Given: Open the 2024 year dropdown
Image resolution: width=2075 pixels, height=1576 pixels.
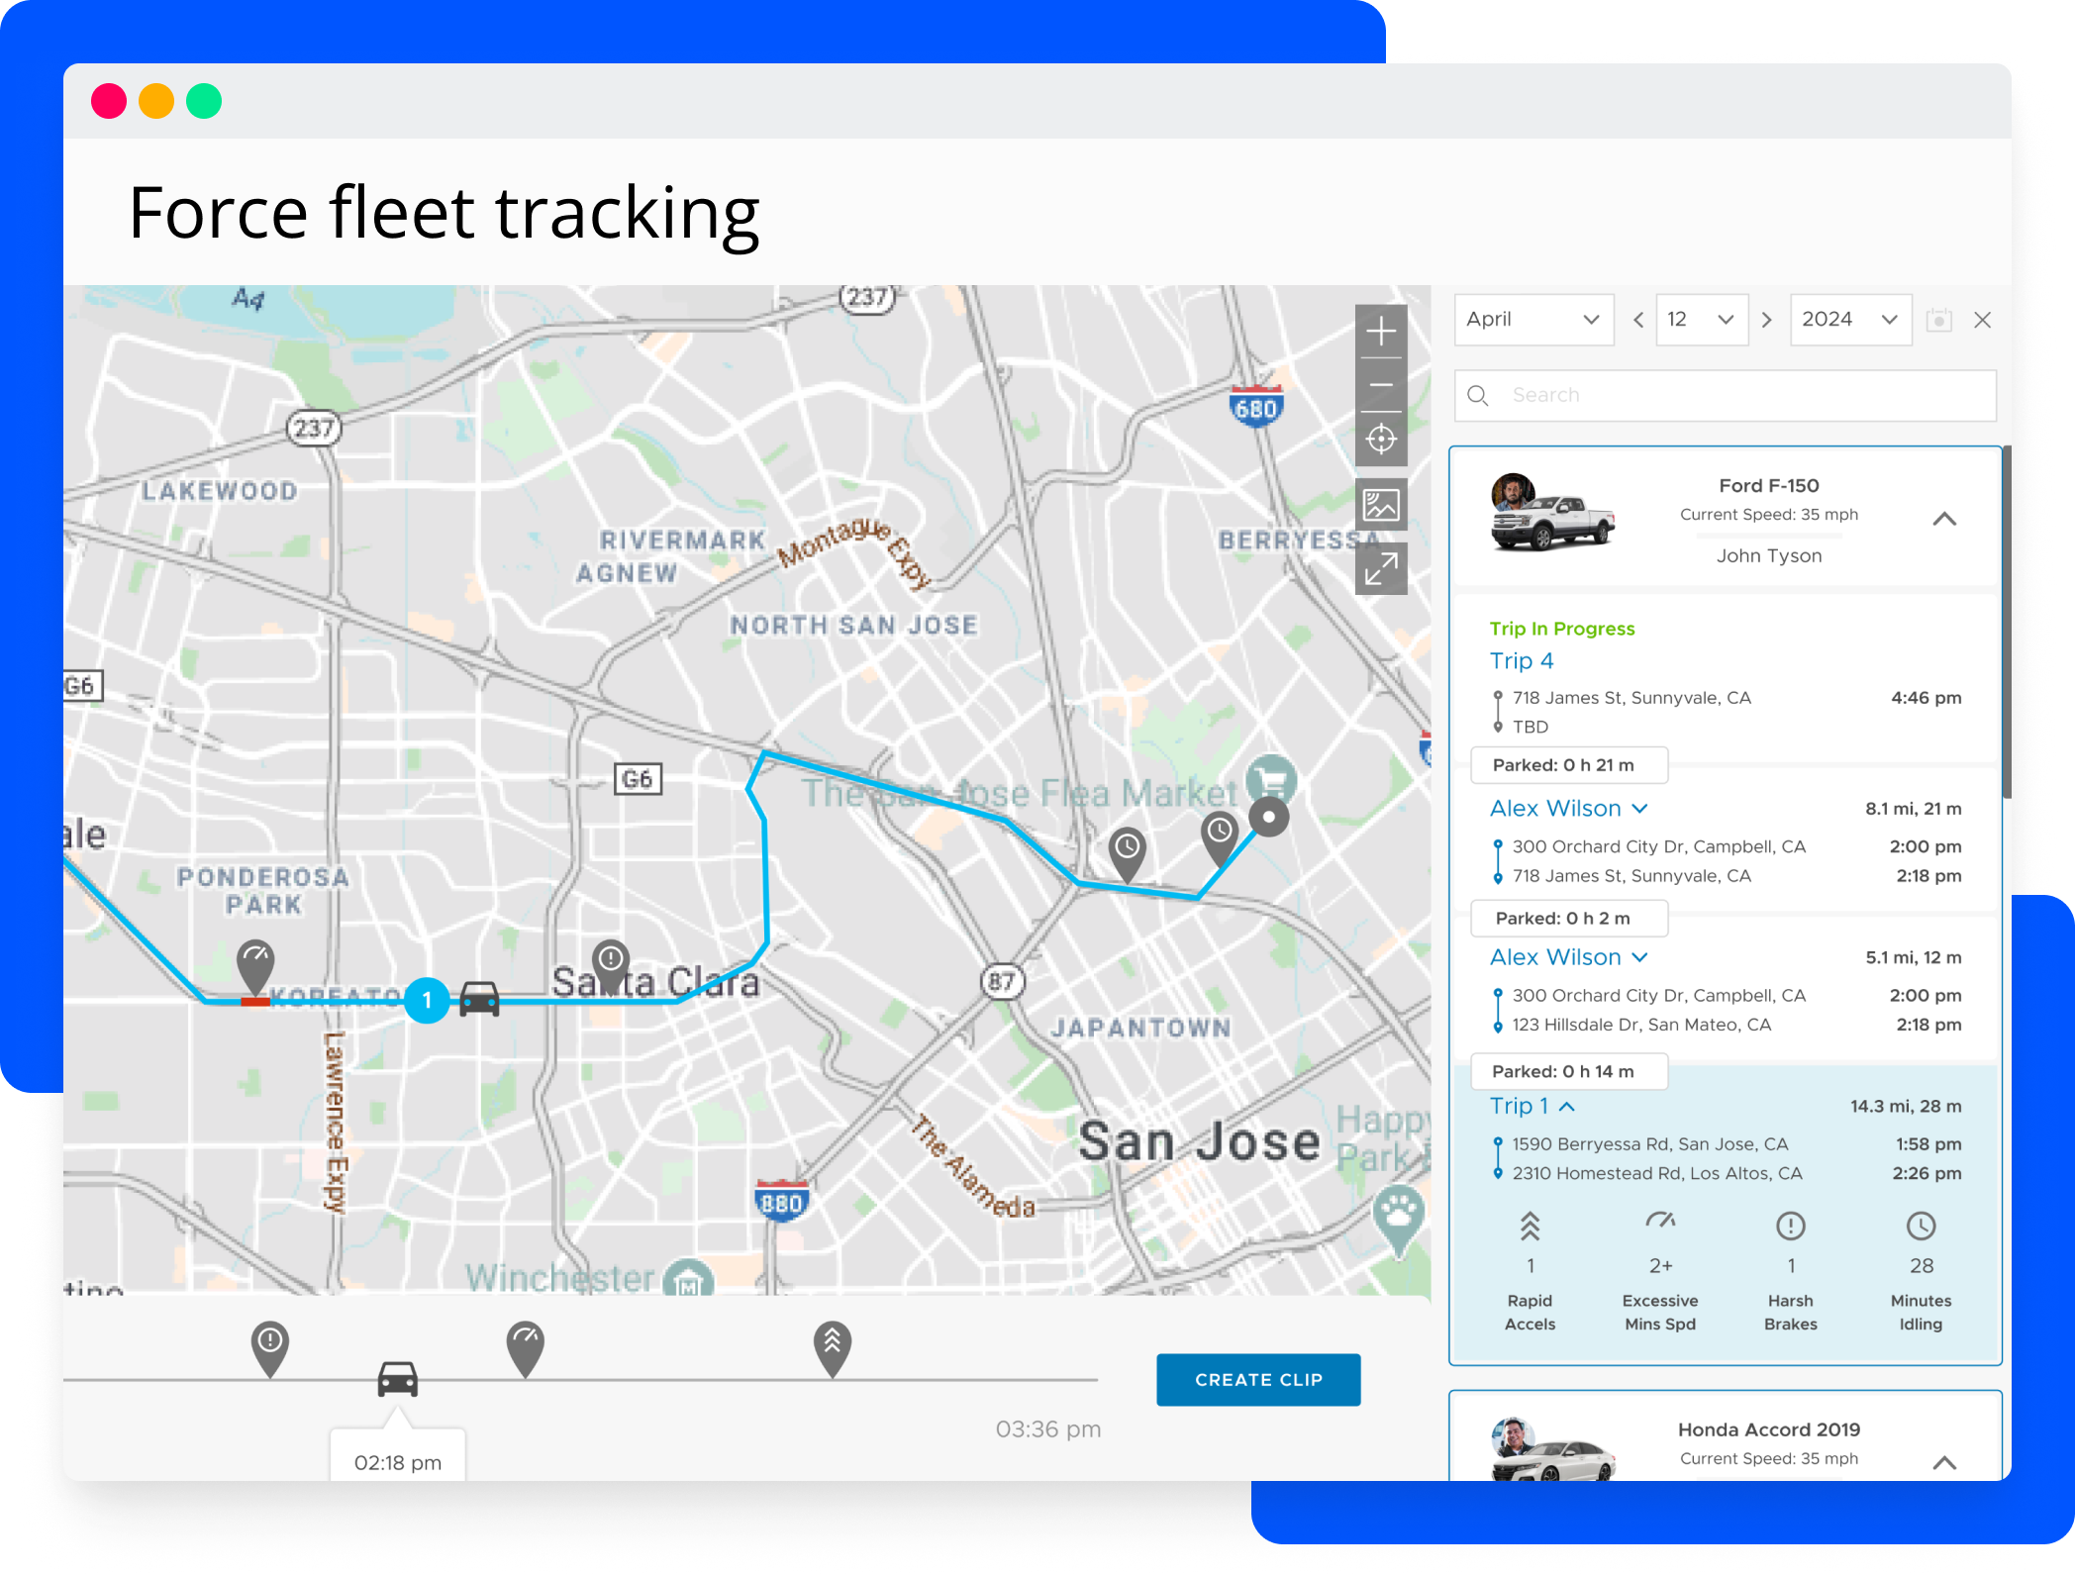Looking at the screenshot, I should point(1849,320).
